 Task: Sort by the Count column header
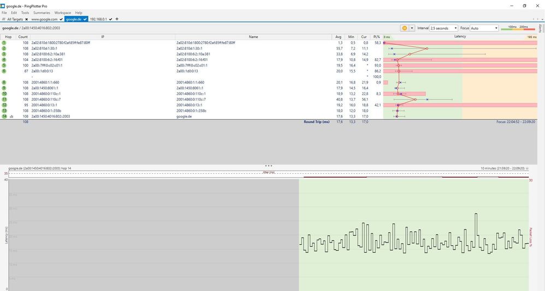(23, 37)
